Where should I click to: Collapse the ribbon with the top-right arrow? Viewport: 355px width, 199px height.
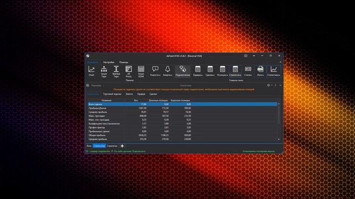[280, 62]
